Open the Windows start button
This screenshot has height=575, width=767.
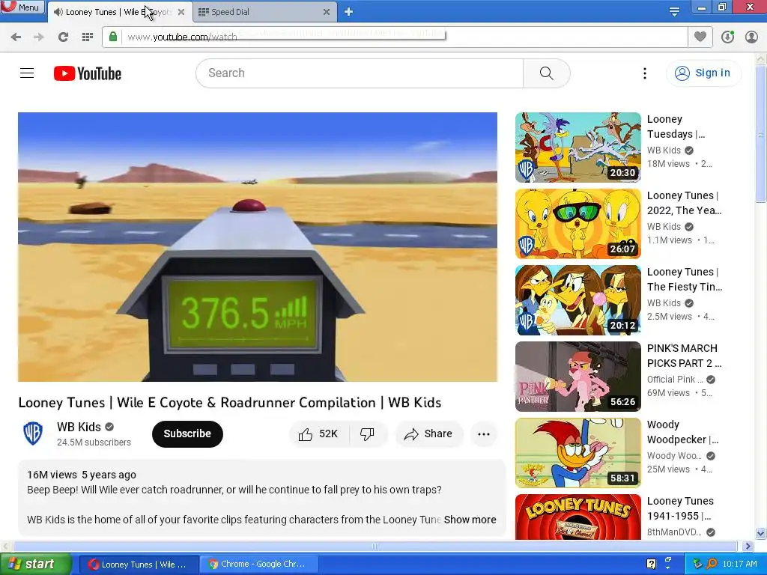pos(35,565)
